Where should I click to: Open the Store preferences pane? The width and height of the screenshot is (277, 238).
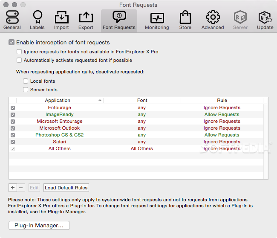click(x=185, y=20)
